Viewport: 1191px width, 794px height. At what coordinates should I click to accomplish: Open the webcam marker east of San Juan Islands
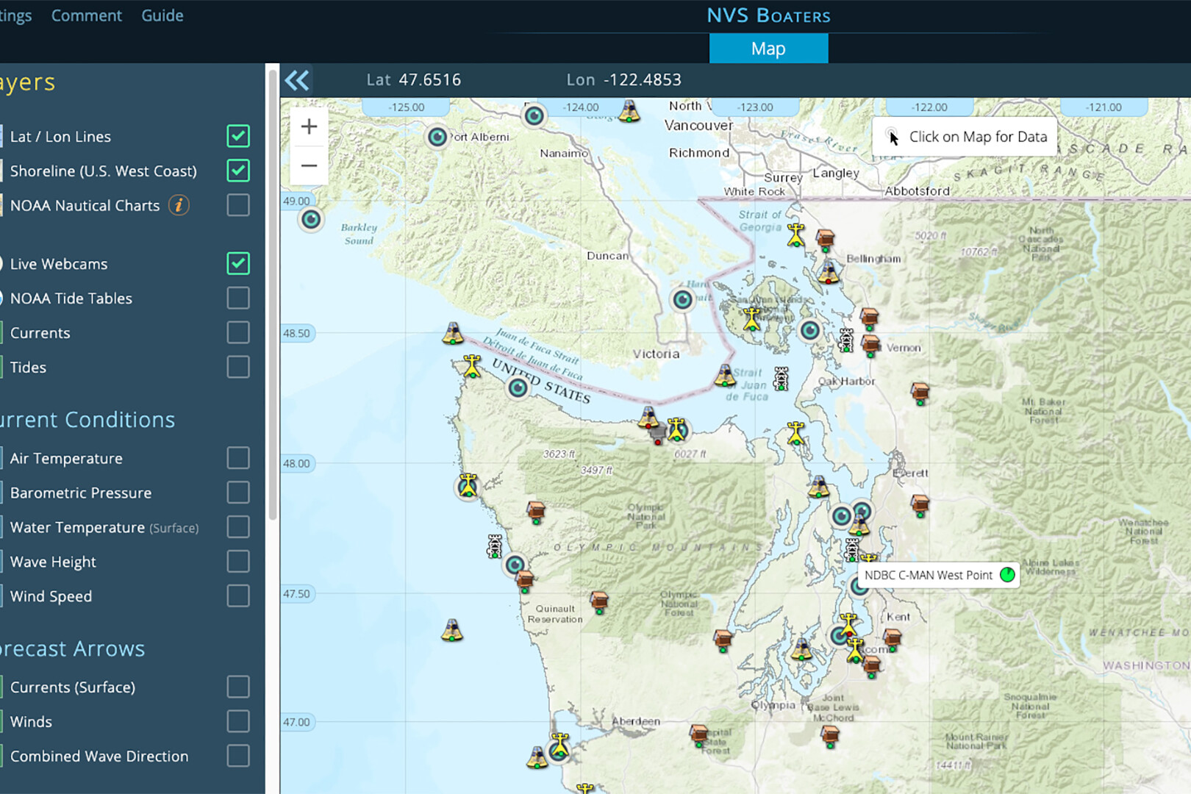[810, 331]
